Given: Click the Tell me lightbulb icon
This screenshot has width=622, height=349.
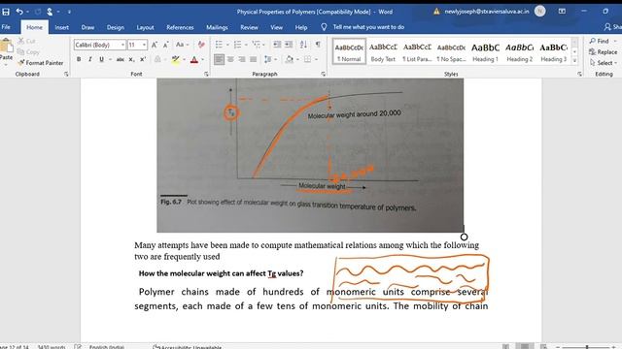Looking at the screenshot, I should (x=324, y=27).
